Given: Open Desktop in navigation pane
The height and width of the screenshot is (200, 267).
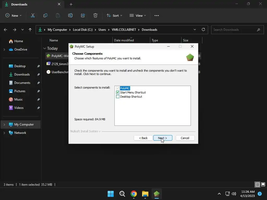Looking at the screenshot, I should coord(20,66).
